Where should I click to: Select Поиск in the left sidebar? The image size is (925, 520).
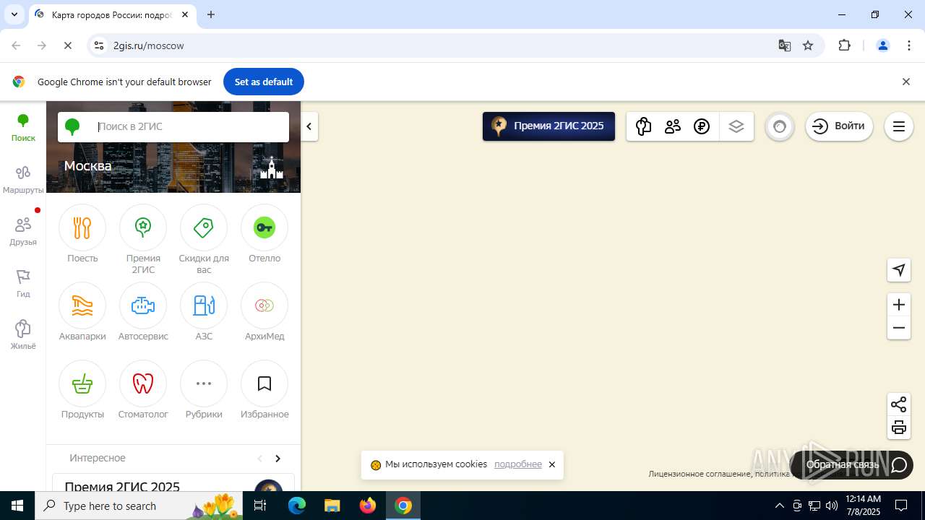coord(23,128)
